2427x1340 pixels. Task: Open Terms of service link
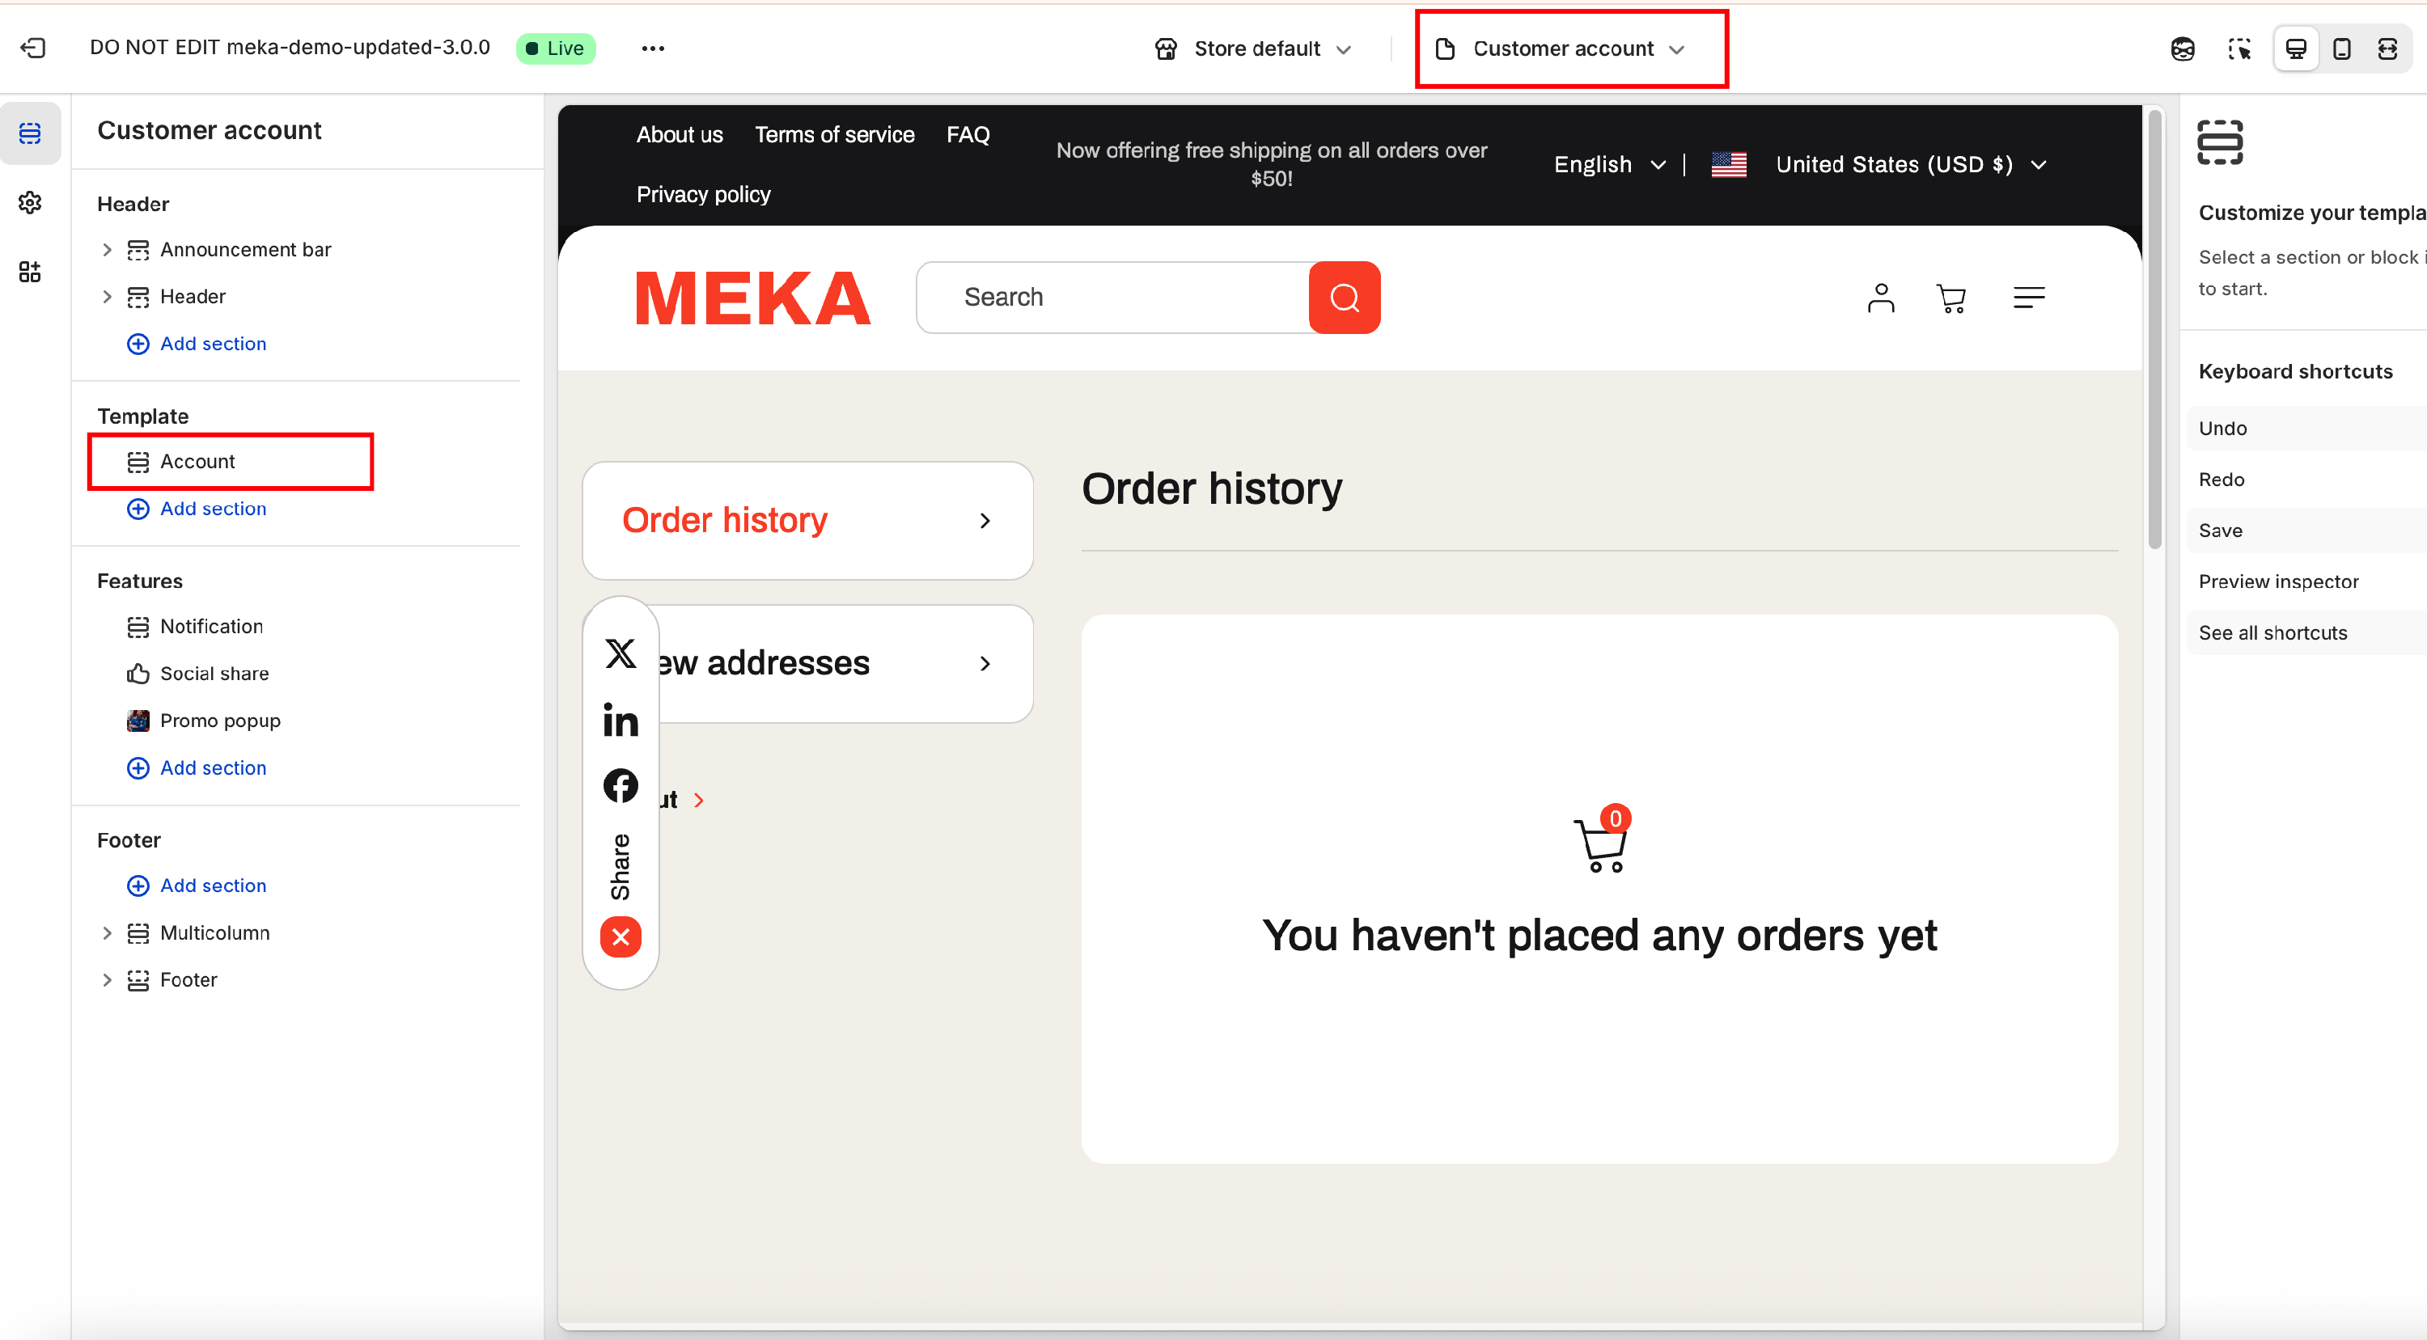tap(834, 135)
